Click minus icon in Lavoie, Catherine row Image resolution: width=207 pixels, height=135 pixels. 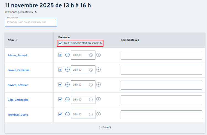(67, 70)
